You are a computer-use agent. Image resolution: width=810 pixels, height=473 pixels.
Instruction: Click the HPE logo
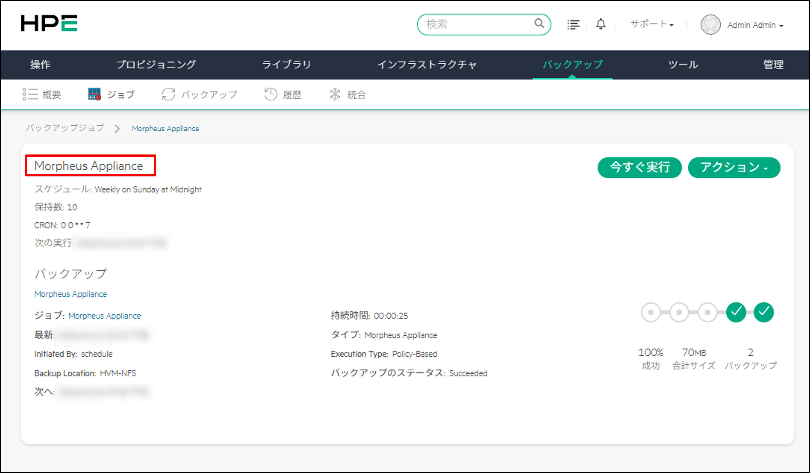tap(49, 23)
